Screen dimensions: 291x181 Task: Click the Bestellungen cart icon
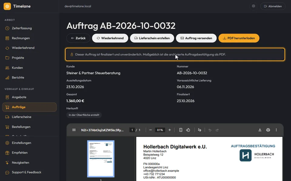coord(7,127)
